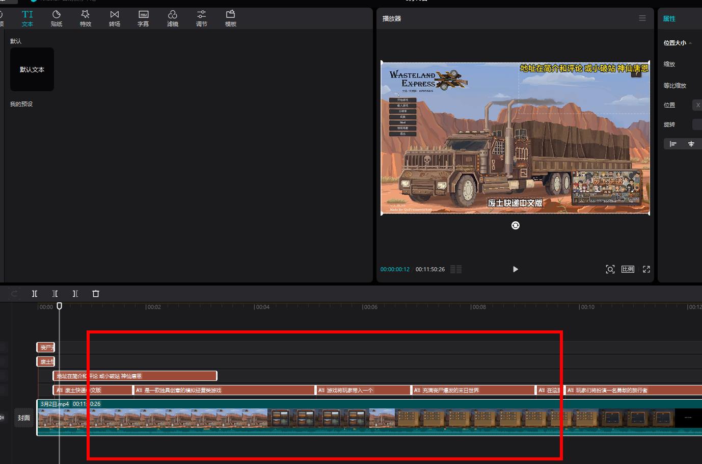Open the 调节 (Adjust) panel
Image resolution: width=702 pixels, height=464 pixels.
click(202, 18)
